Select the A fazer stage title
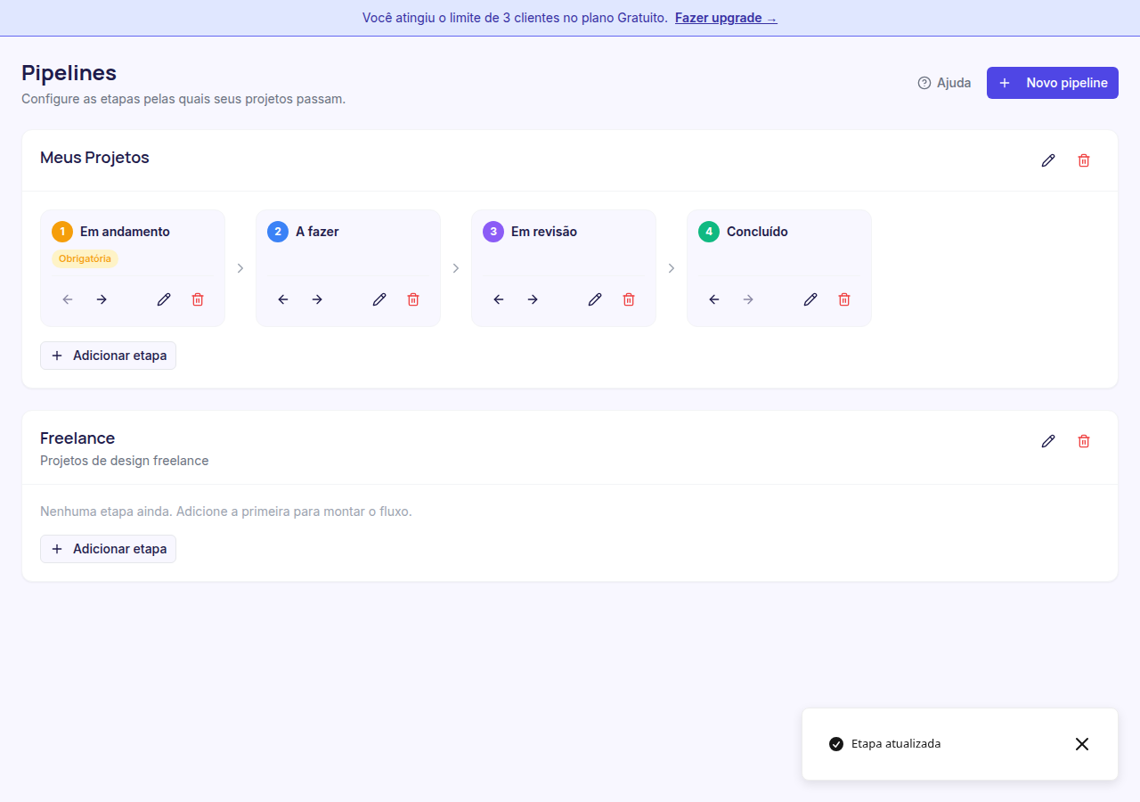The height and width of the screenshot is (802, 1140). (317, 232)
